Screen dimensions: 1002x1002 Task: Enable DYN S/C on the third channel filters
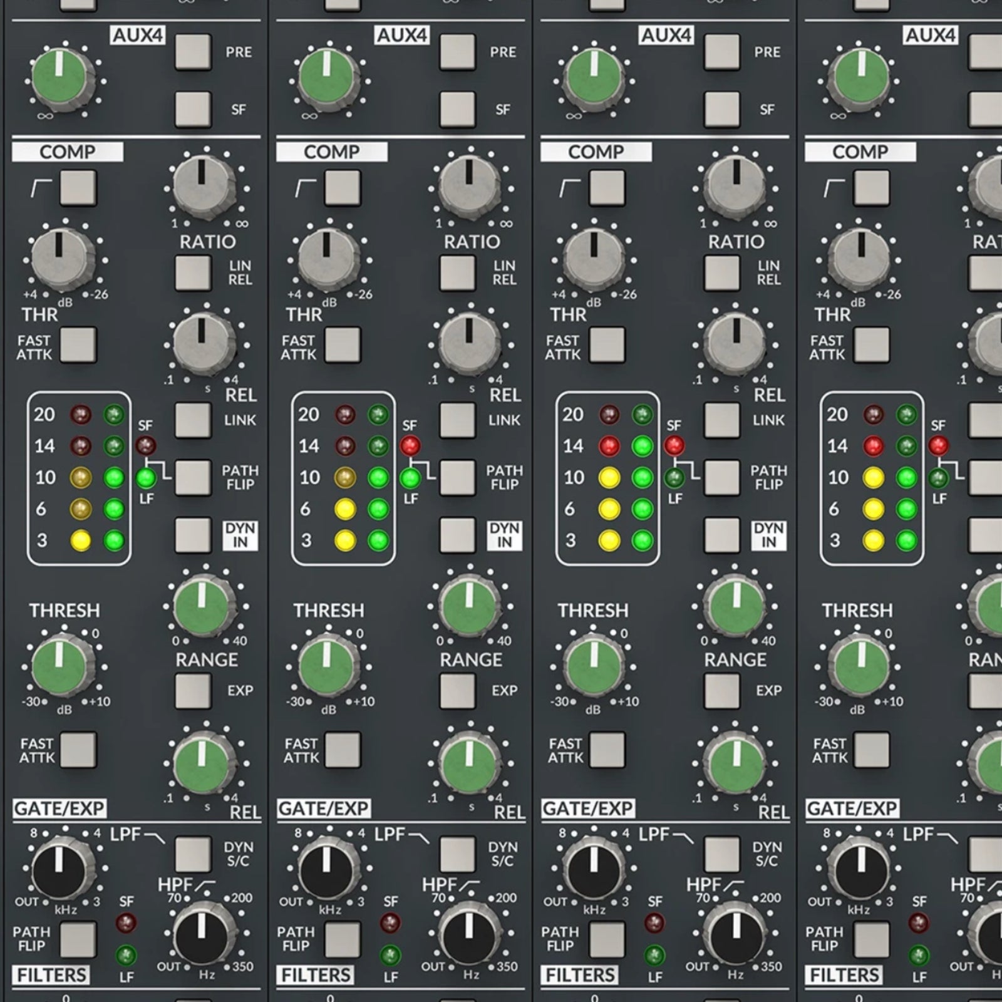pyautogui.click(x=721, y=854)
